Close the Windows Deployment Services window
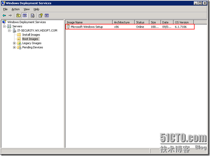Image resolution: width=210 pixels, height=156 pixels. click(x=205, y=3)
